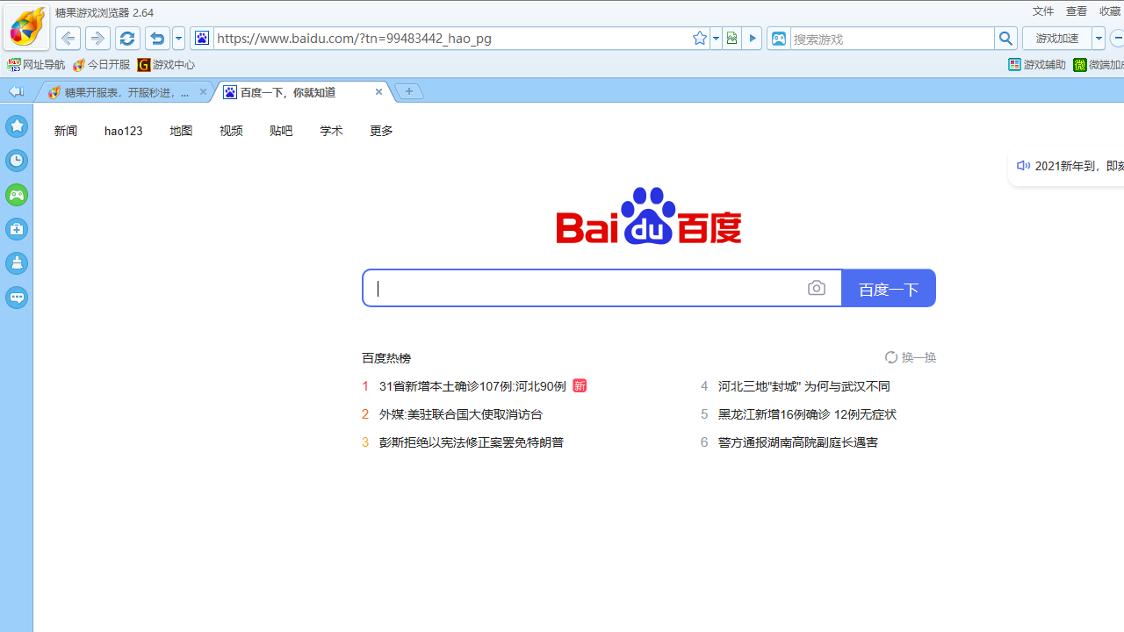The image size is (1124, 632).
Task: Open the news story about 河北90例
Action: pyautogui.click(x=471, y=385)
